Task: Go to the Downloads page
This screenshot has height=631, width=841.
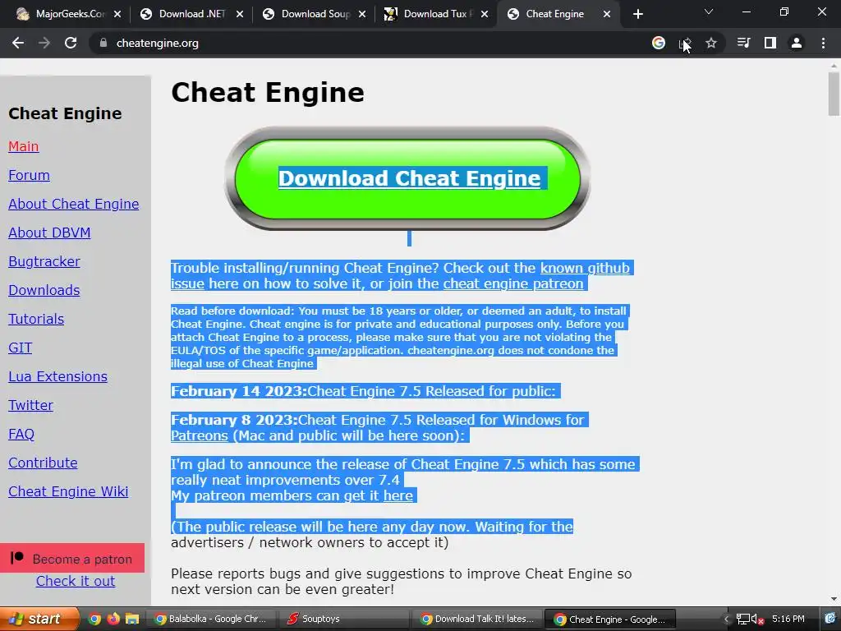Action: click(44, 290)
